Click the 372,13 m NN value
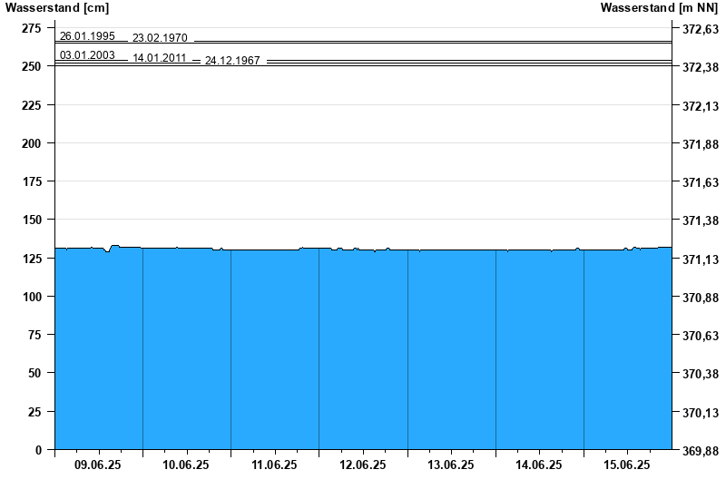The image size is (726, 499). coord(701,106)
